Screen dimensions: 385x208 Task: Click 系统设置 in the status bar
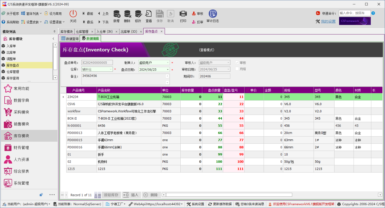pos(195,204)
